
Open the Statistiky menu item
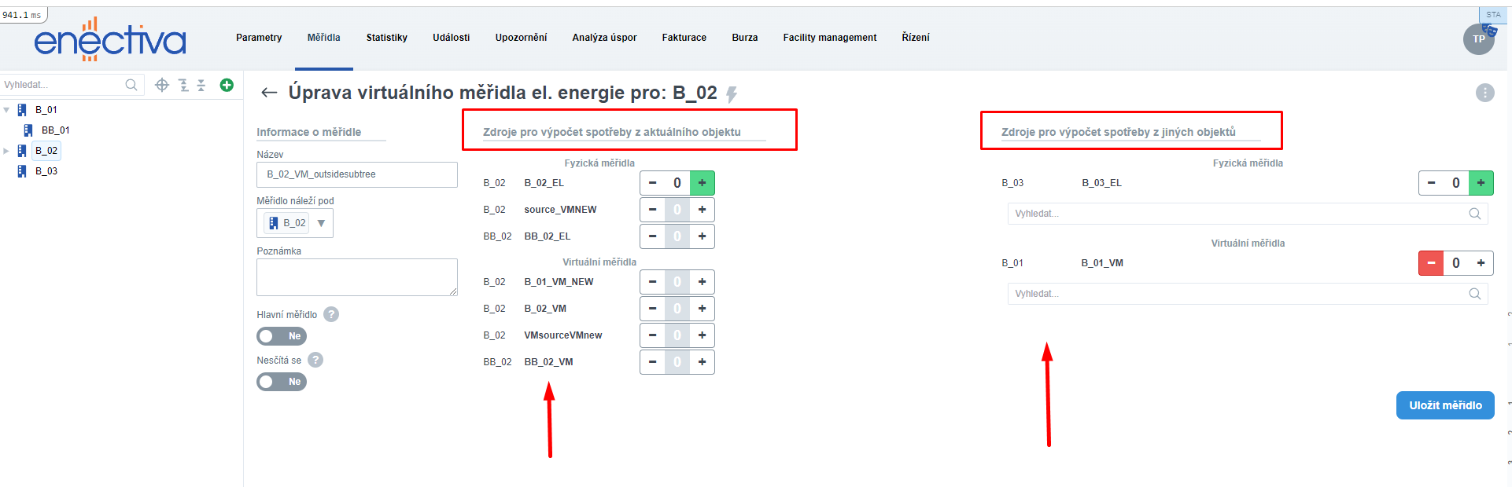(x=386, y=38)
